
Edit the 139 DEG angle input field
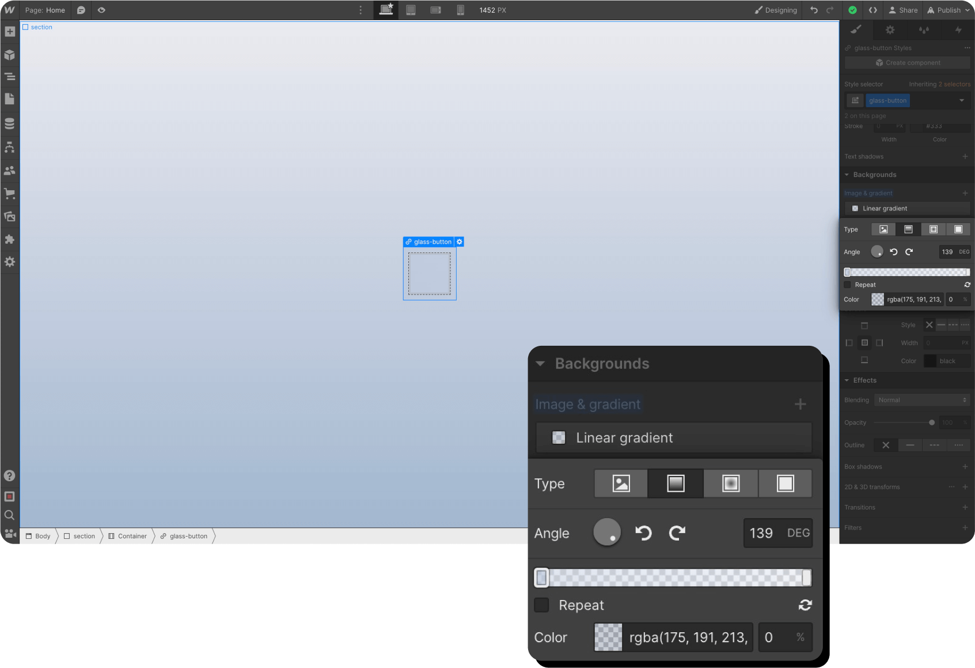(x=761, y=533)
